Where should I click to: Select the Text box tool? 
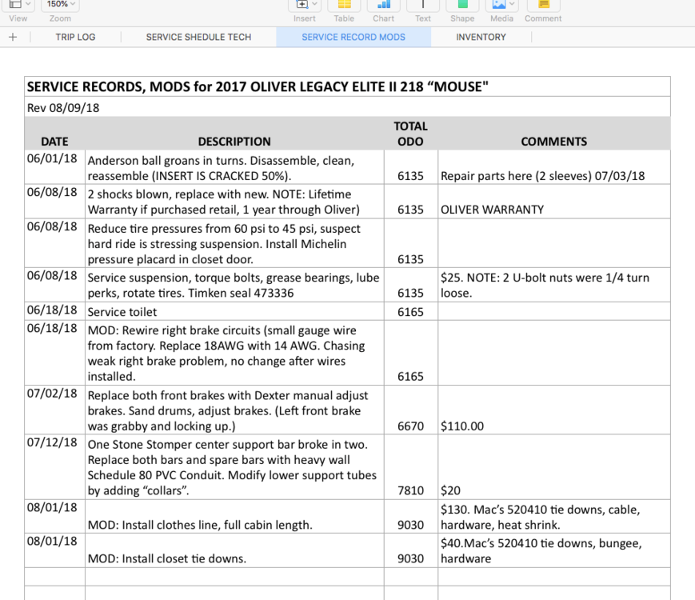[423, 6]
